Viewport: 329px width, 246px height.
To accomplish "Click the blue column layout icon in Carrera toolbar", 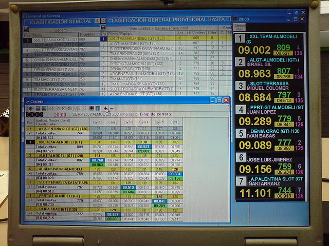I will (x=98, y=108).
